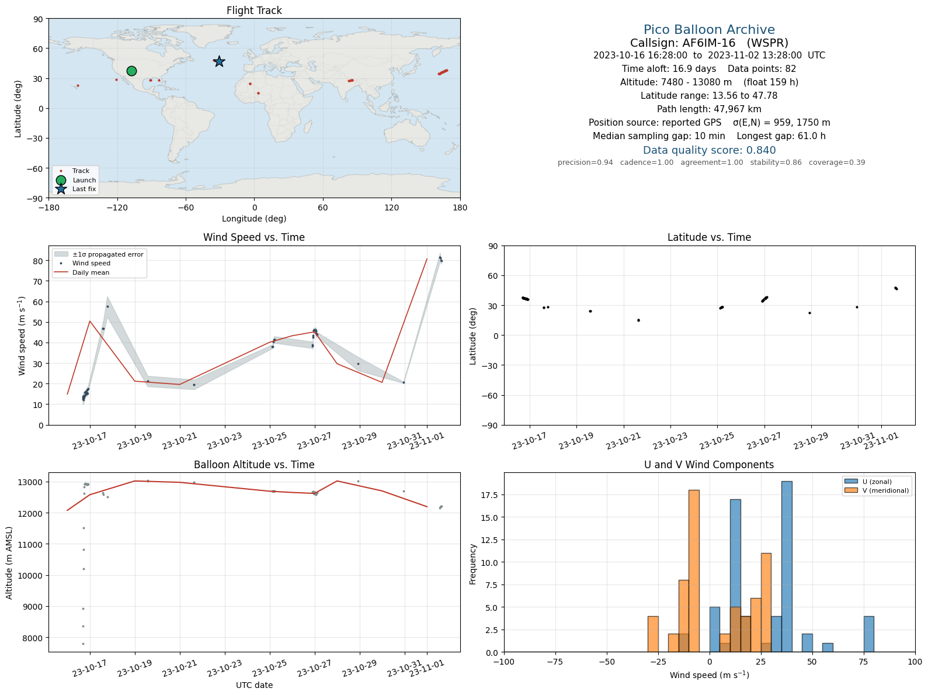Click the tallest orange V histogram bar
This screenshot has width=928, height=695.
(x=694, y=571)
